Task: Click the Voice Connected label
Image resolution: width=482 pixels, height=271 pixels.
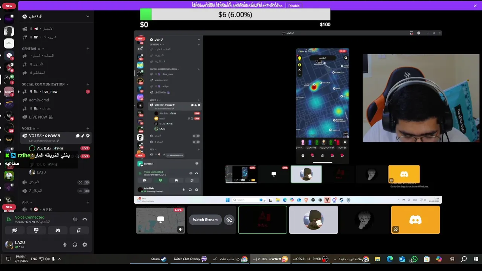Action: click(30, 217)
